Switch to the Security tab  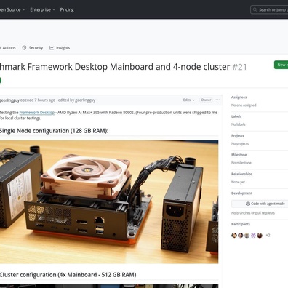[x=33, y=48]
